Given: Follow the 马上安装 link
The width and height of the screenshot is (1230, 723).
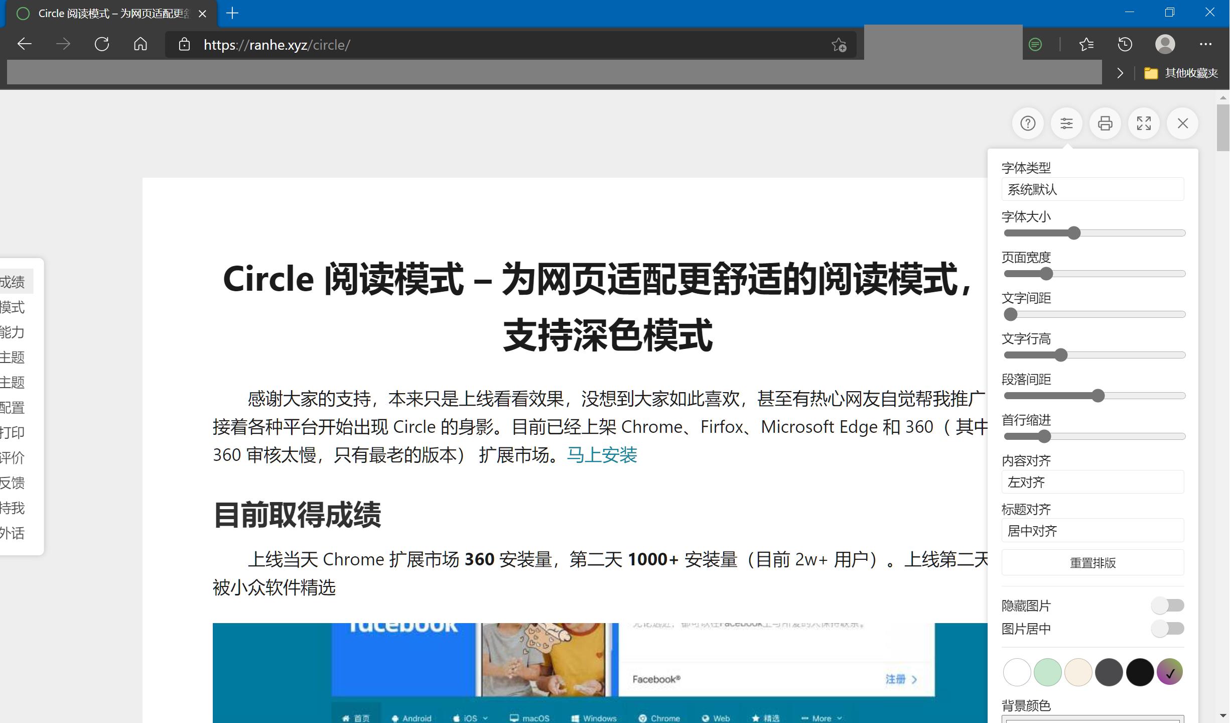Looking at the screenshot, I should click(x=602, y=455).
